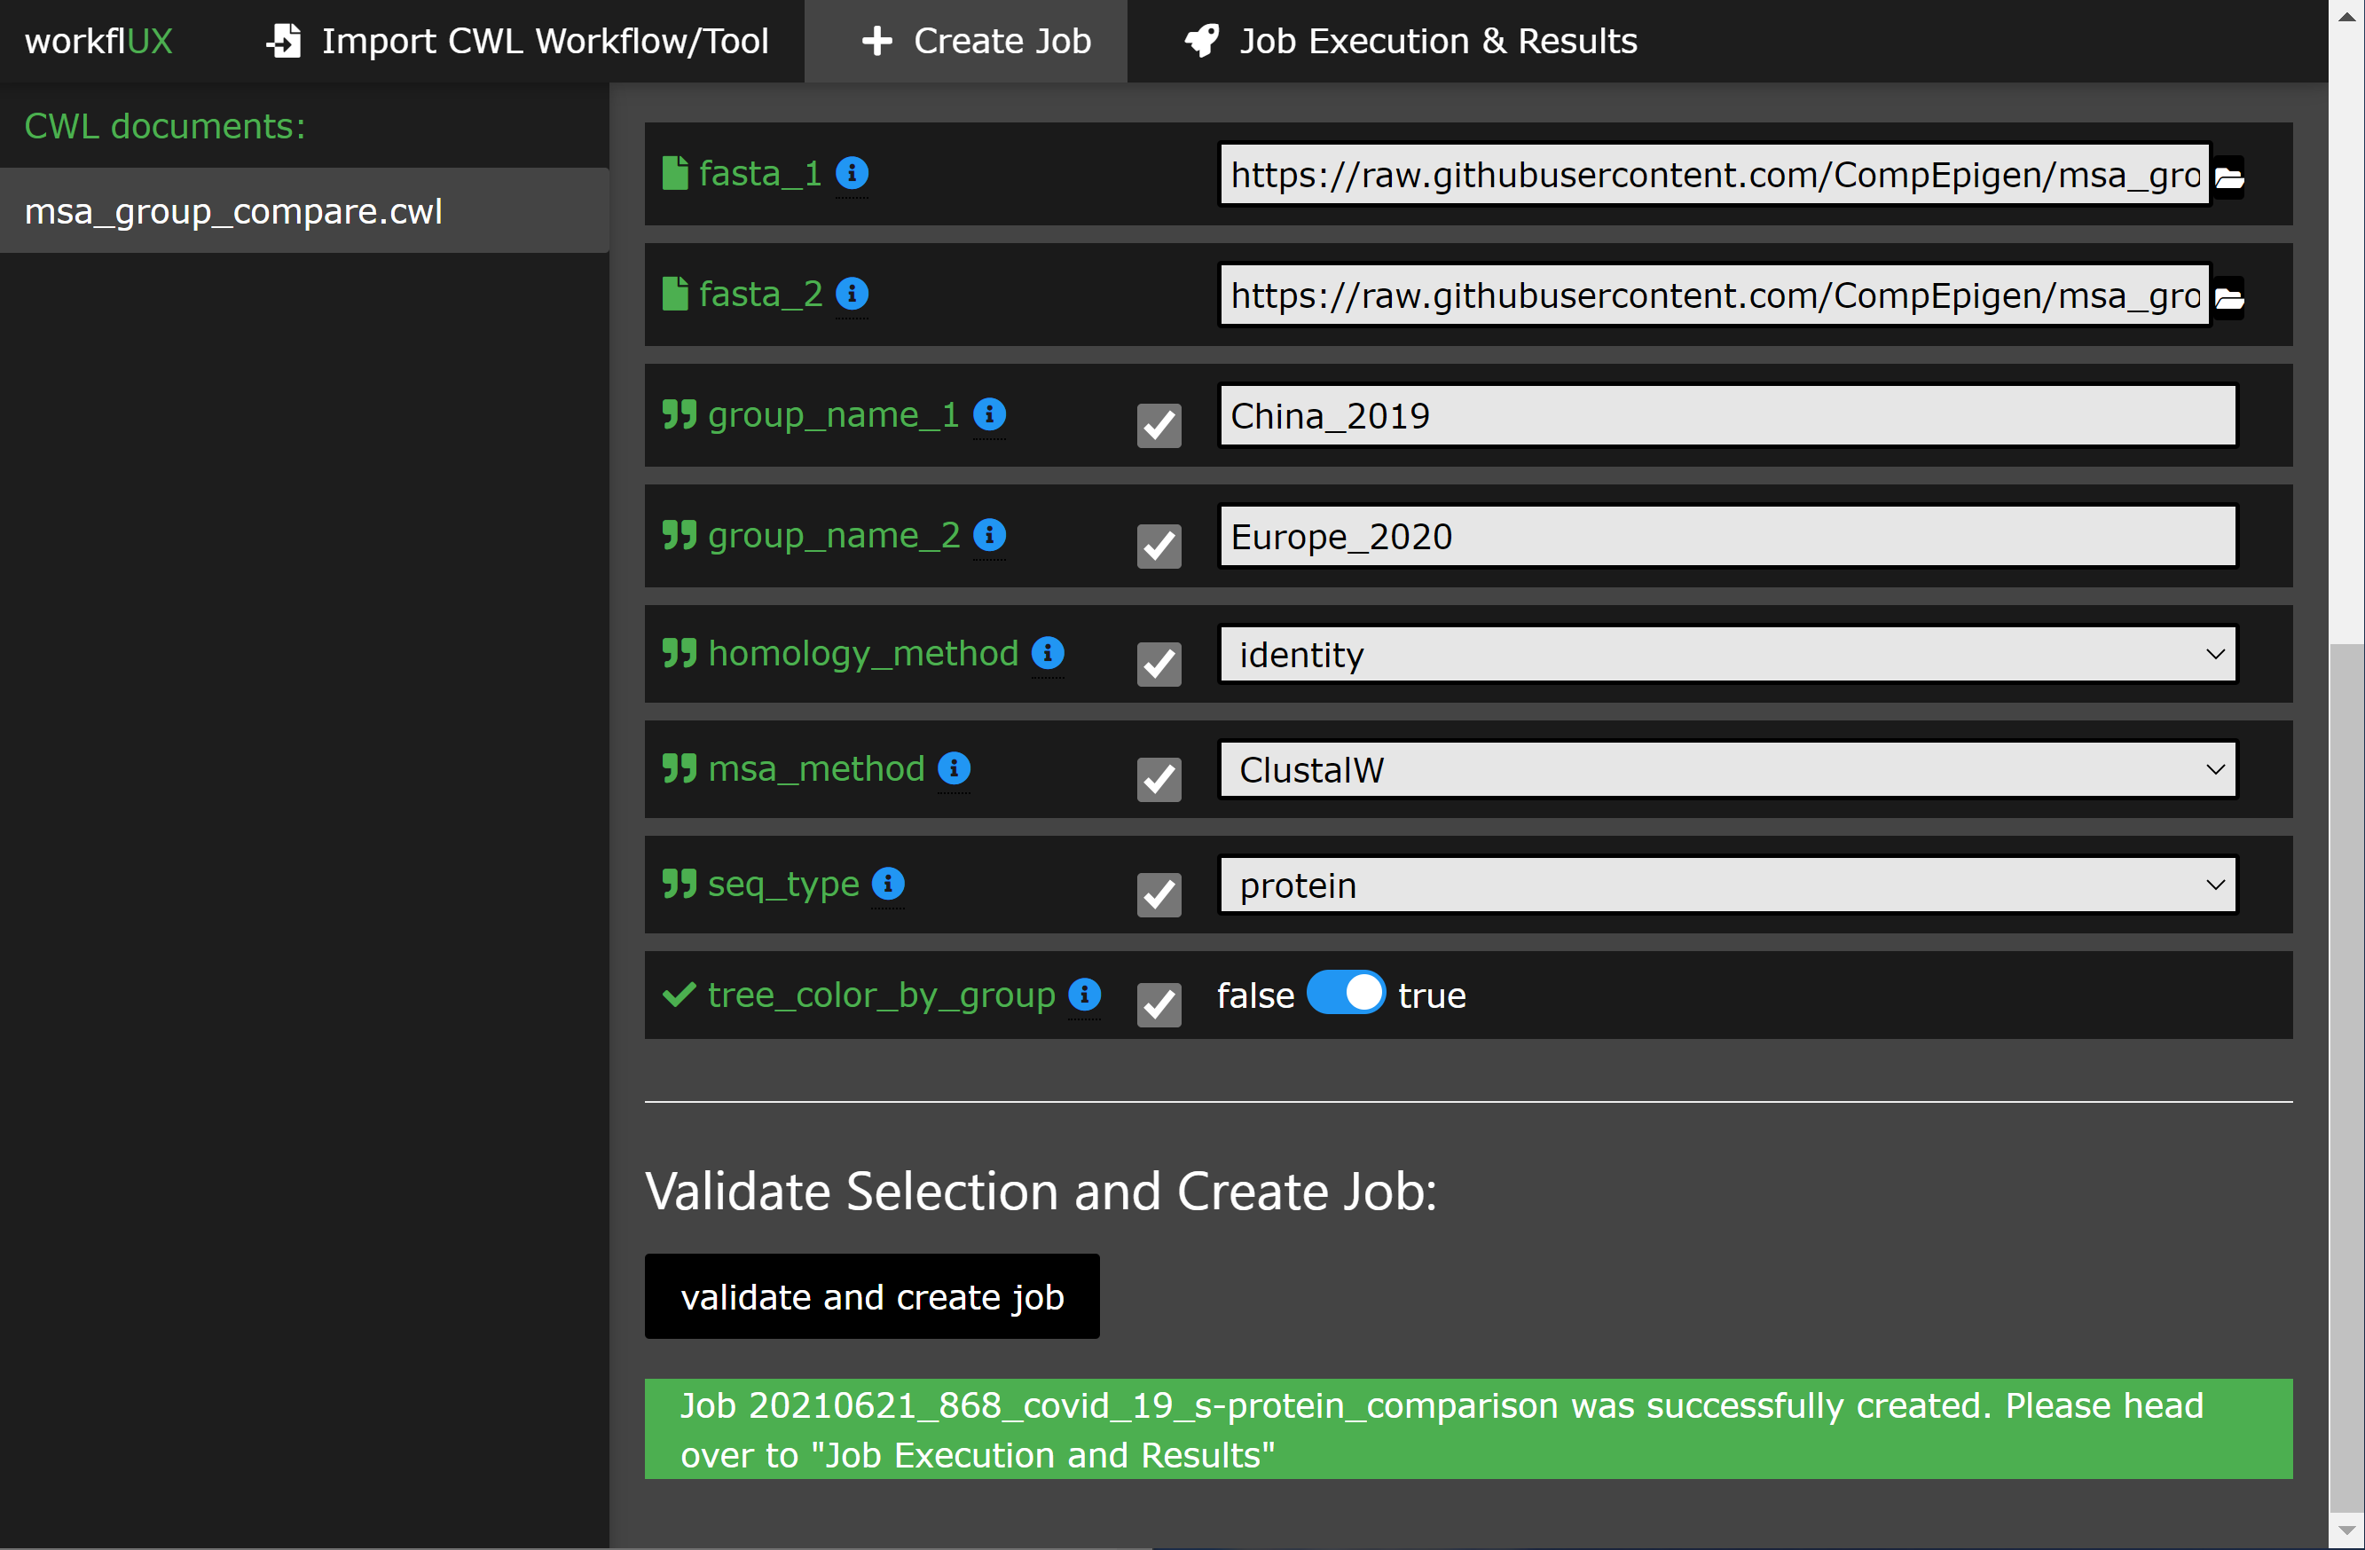The image size is (2365, 1550).
Task: Open file browser for fasta_1 input
Action: (2229, 177)
